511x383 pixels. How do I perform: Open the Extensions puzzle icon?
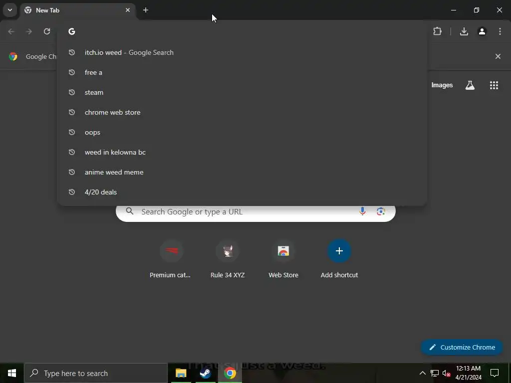[x=437, y=31]
